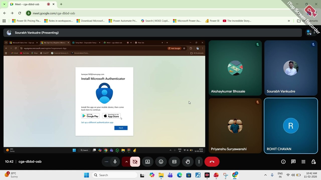Select Akshaykumar Bhosale's video tile
Screen dimensions: 321x180
tap(235, 68)
